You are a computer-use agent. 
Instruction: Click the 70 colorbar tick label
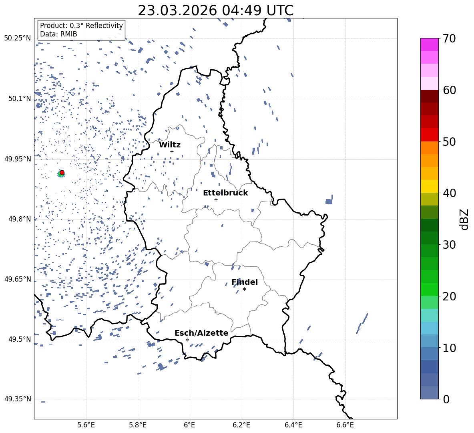pyautogui.click(x=449, y=38)
